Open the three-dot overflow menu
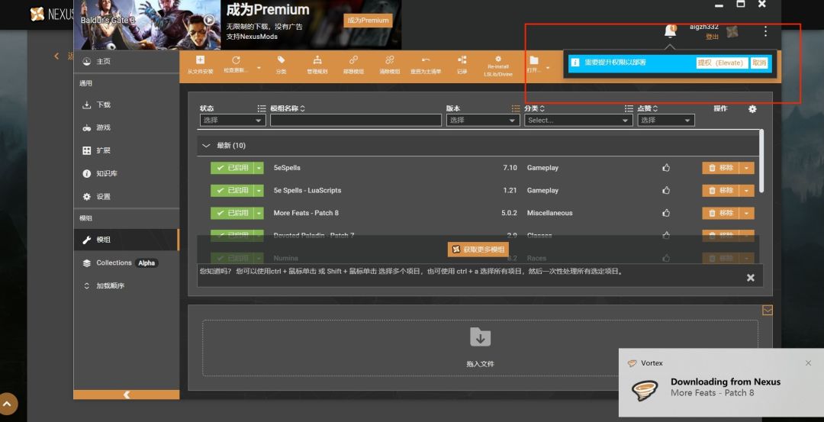 pyautogui.click(x=765, y=31)
